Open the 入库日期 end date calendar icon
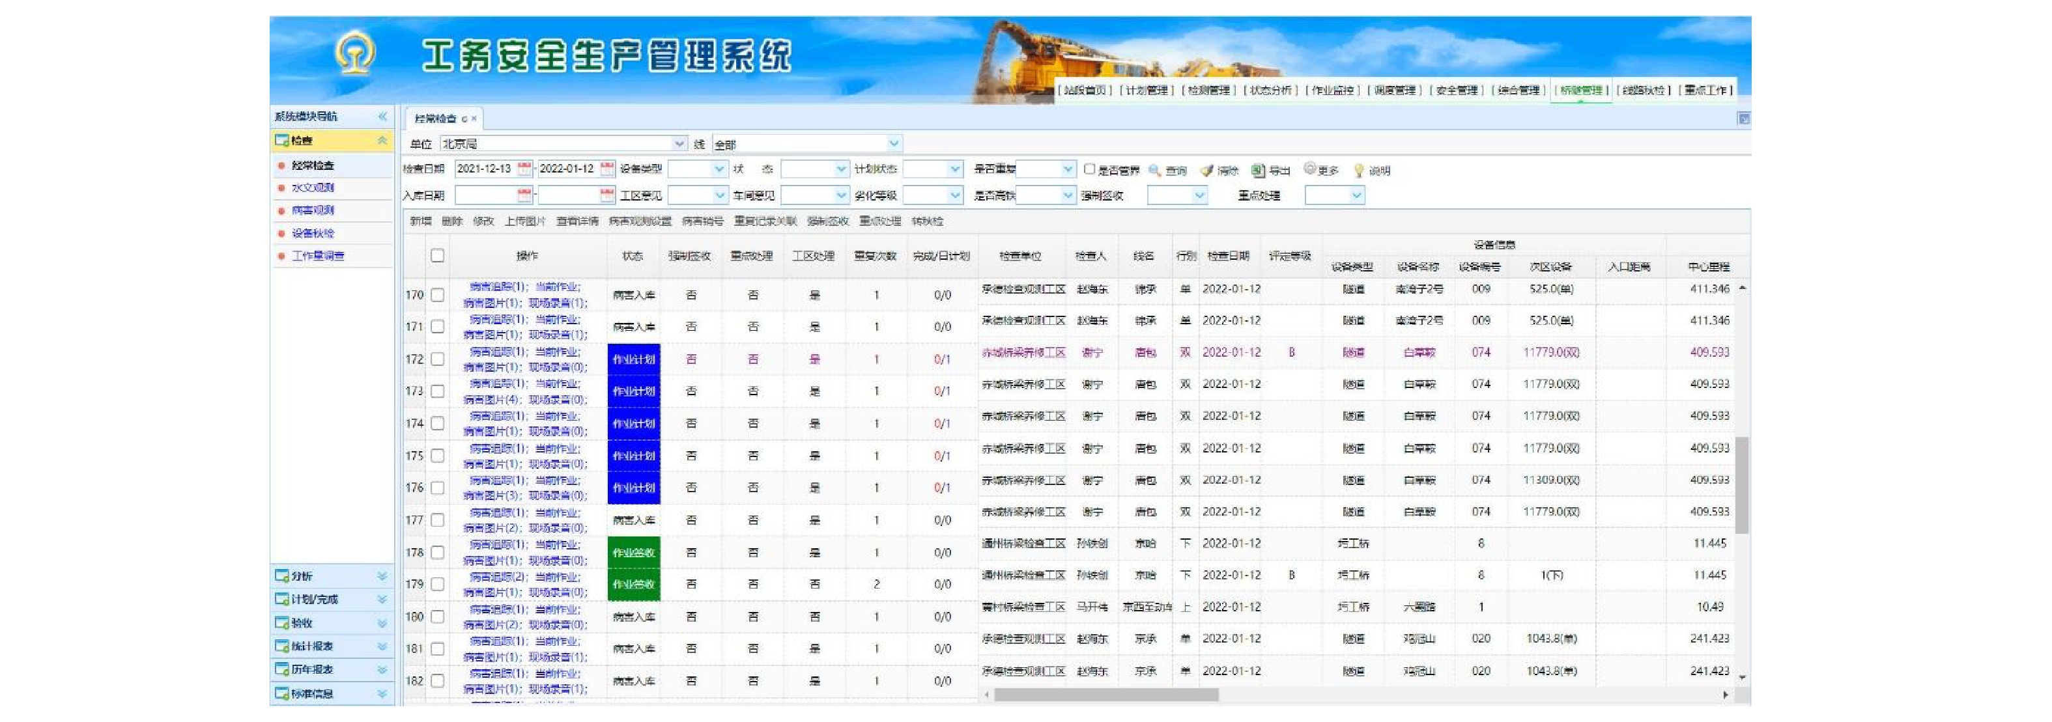The image size is (2052, 722). 607,195
